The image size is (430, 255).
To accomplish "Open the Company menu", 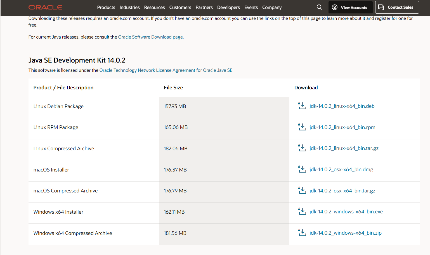I will tap(272, 7).
